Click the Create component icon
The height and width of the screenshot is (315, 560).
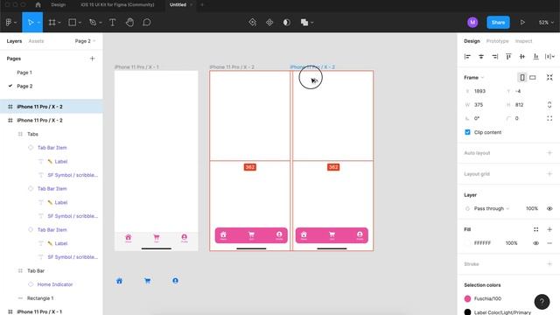click(x=269, y=22)
